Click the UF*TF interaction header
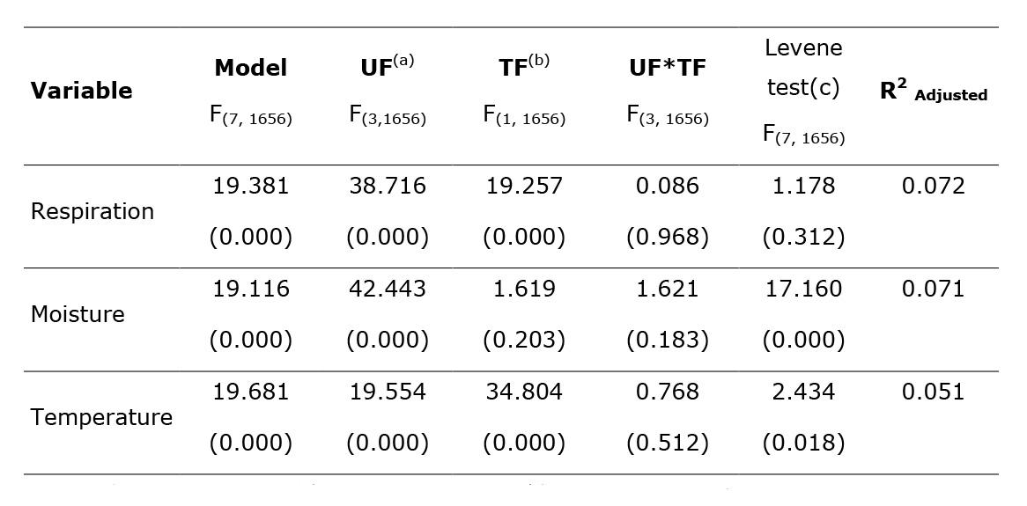1027x506 pixels. pyautogui.click(x=667, y=69)
